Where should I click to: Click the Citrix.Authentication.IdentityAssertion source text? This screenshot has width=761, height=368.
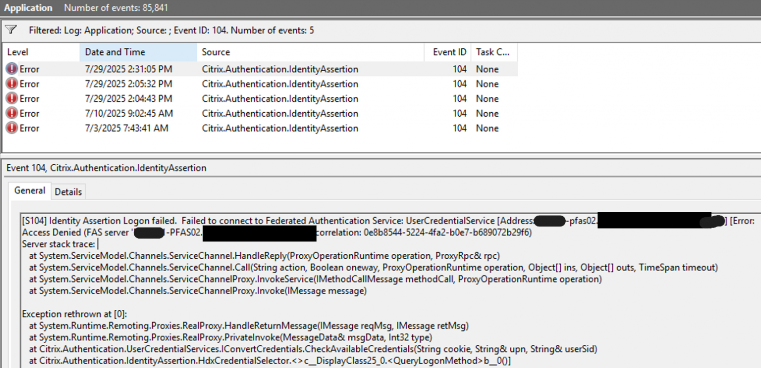point(280,69)
